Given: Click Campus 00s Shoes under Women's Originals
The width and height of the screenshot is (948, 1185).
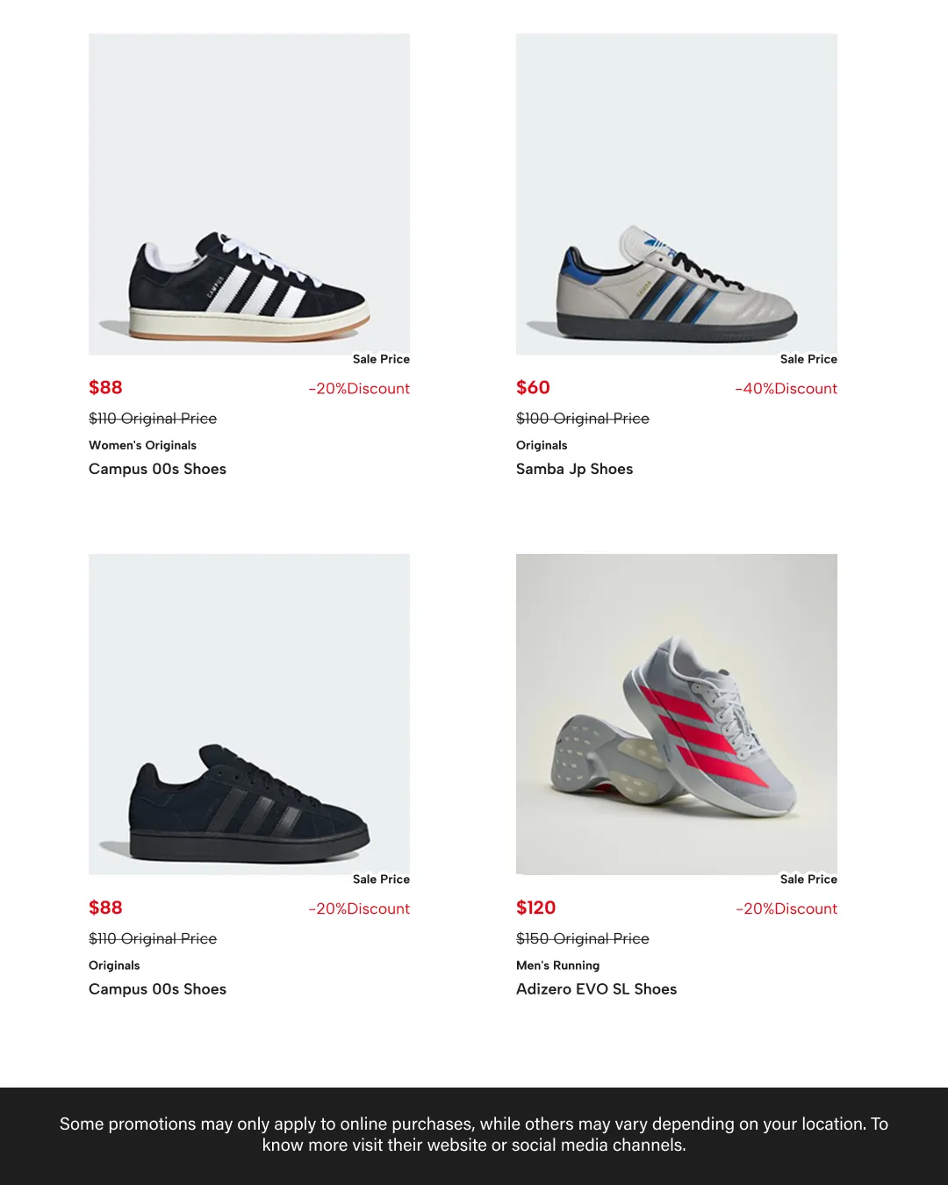Looking at the screenshot, I should [x=157, y=469].
